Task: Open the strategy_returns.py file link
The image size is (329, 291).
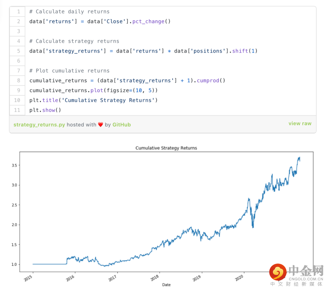Action: click(x=39, y=124)
